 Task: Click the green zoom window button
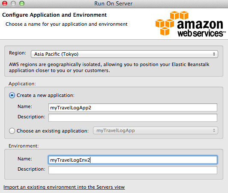pos(22,3)
